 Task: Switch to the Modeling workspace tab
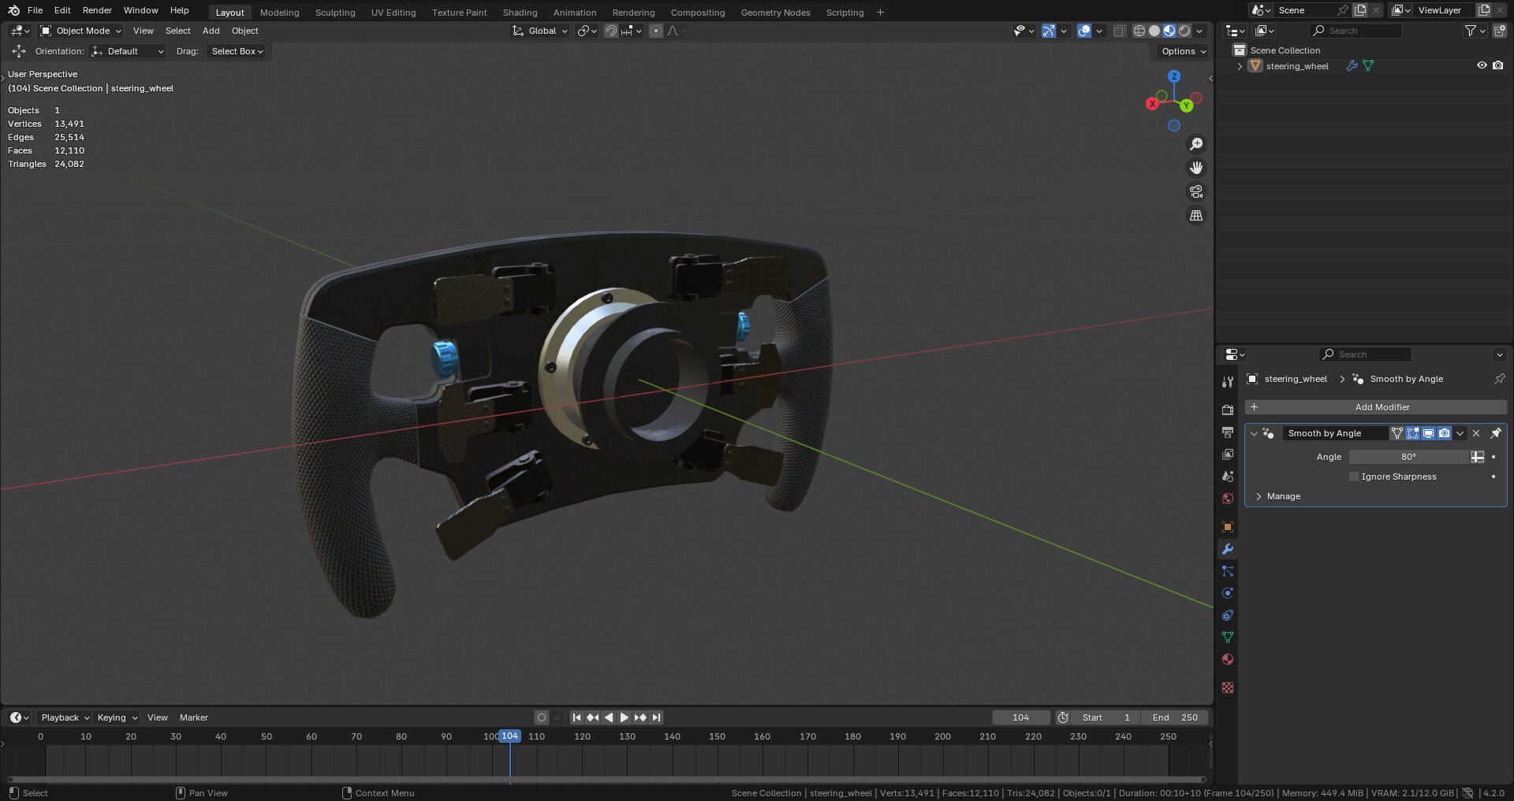click(279, 13)
